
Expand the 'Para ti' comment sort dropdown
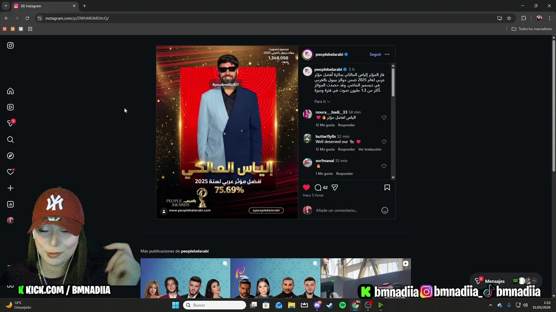point(322,101)
